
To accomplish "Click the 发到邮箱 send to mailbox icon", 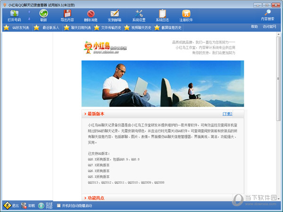I will coord(115,16).
